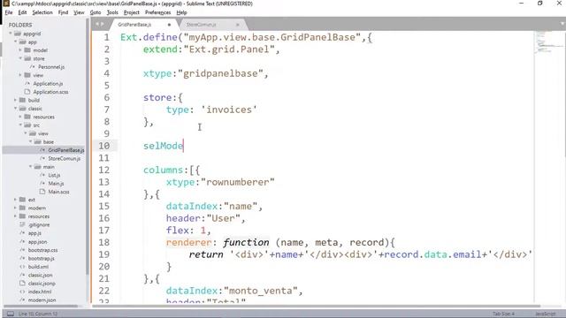This screenshot has height=318, width=566.
Task: Open the Help menu
Action: (181, 12)
